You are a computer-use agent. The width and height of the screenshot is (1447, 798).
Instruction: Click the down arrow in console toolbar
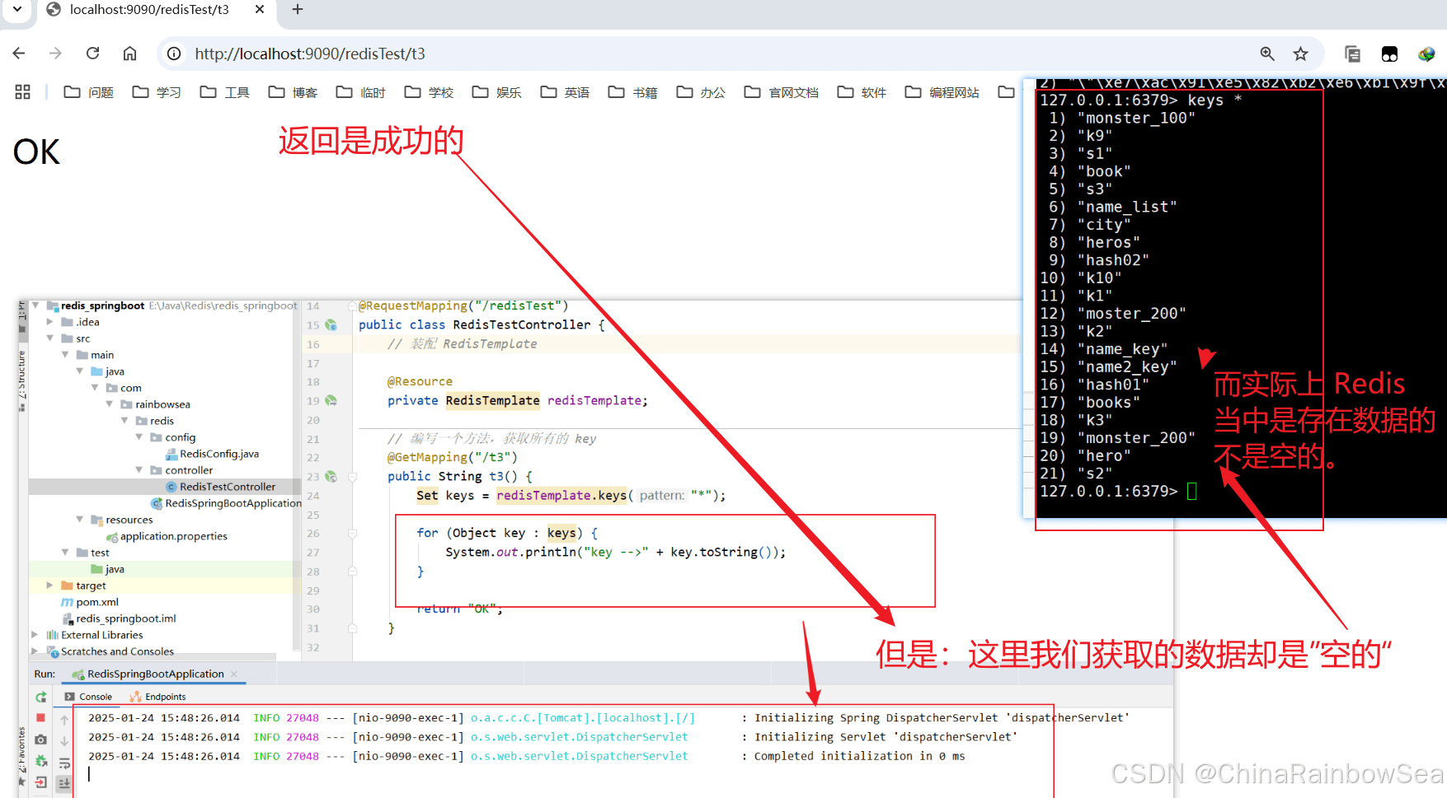coord(64,741)
